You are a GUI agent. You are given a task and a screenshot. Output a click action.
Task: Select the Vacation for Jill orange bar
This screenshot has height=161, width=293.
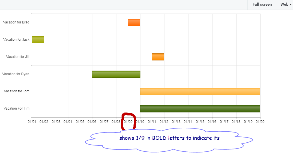(x=158, y=57)
